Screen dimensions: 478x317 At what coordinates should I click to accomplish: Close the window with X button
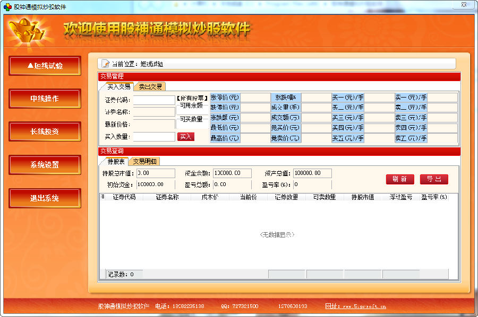pos(464,5)
